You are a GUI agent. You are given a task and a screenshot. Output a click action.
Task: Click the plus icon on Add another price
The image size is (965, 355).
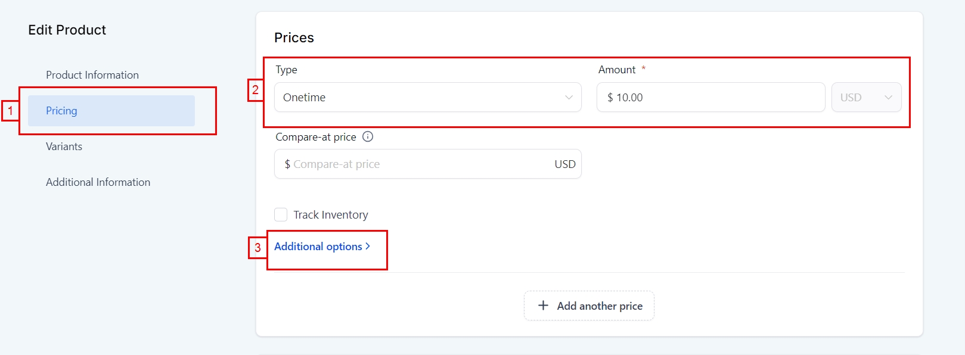pos(543,306)
